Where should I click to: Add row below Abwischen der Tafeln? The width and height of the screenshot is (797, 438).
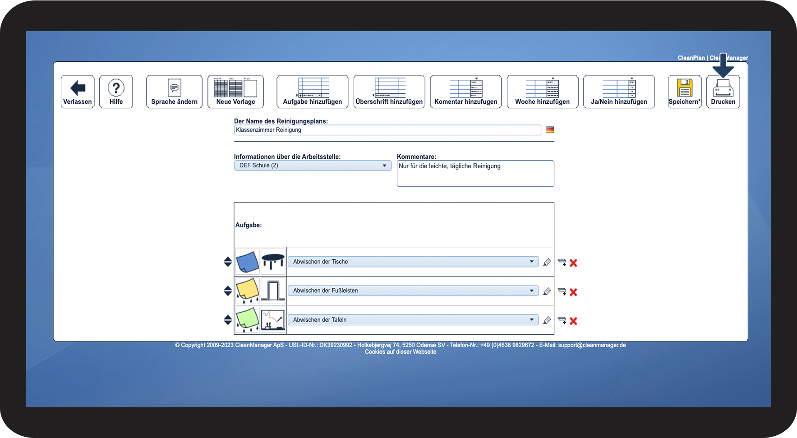[x=562, y=321]
